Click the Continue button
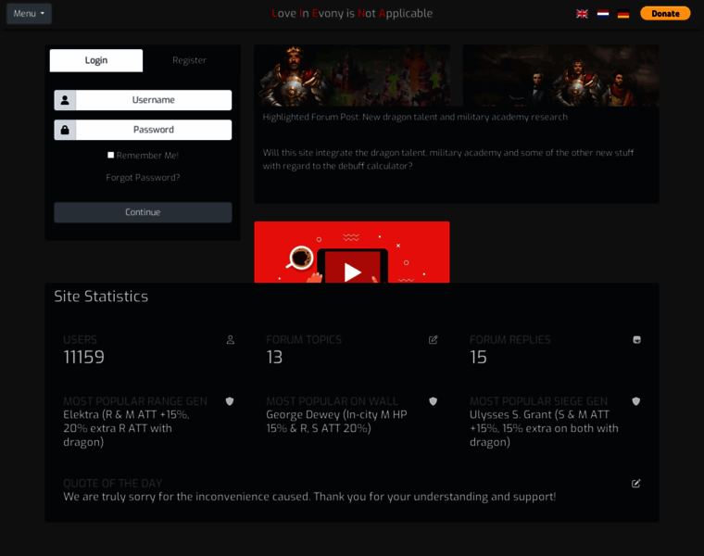The height and width of the screenshot is (556, 704). [x=143, y=212]
